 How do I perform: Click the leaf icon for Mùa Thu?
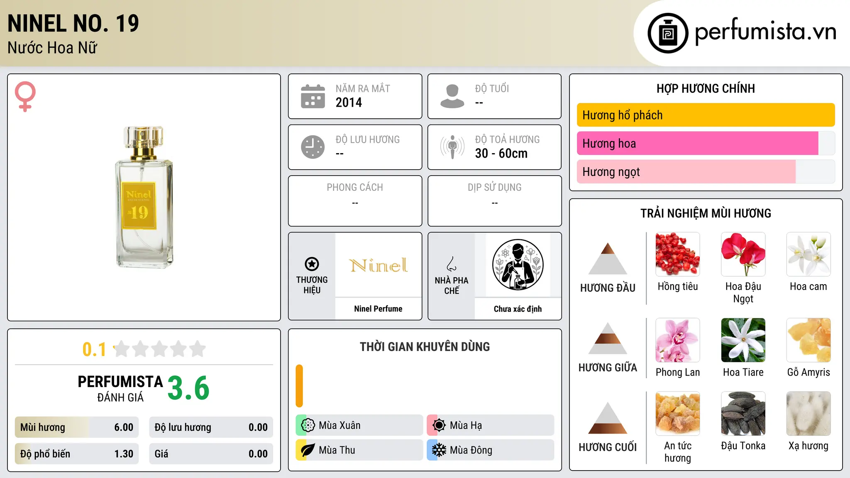pos(308,450)
